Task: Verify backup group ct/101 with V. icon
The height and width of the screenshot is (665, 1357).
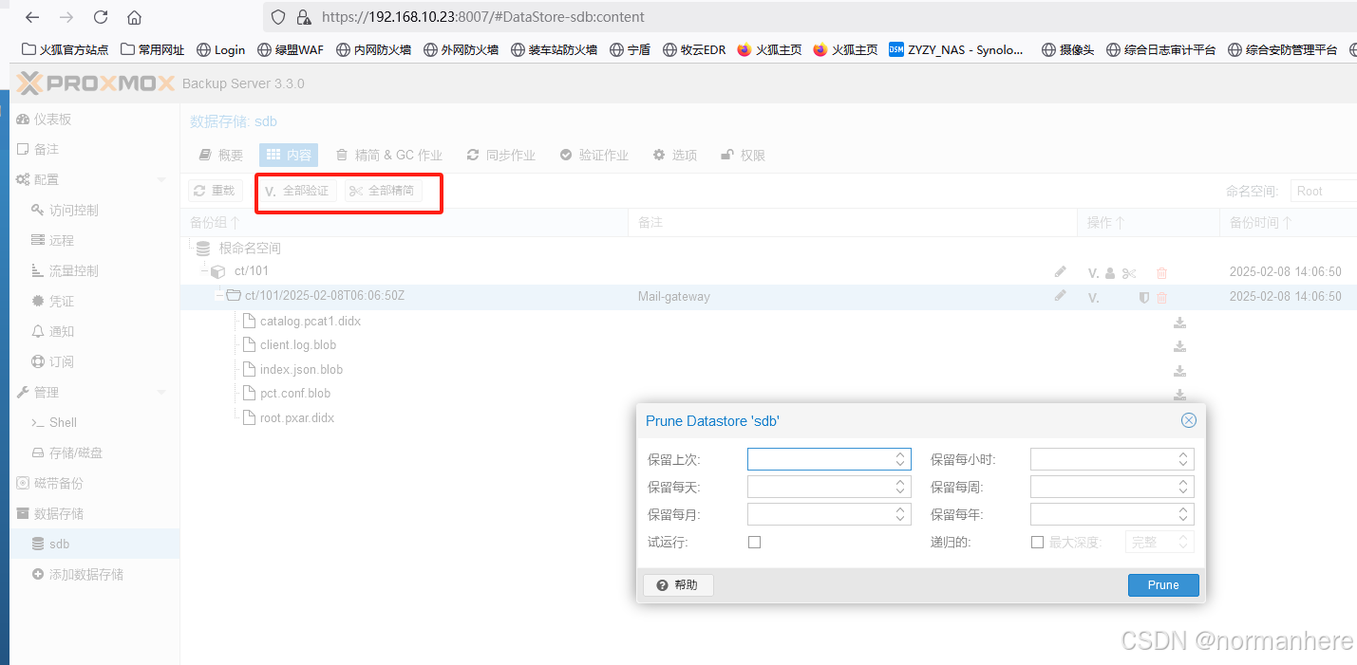Action: pos(1094,273)
